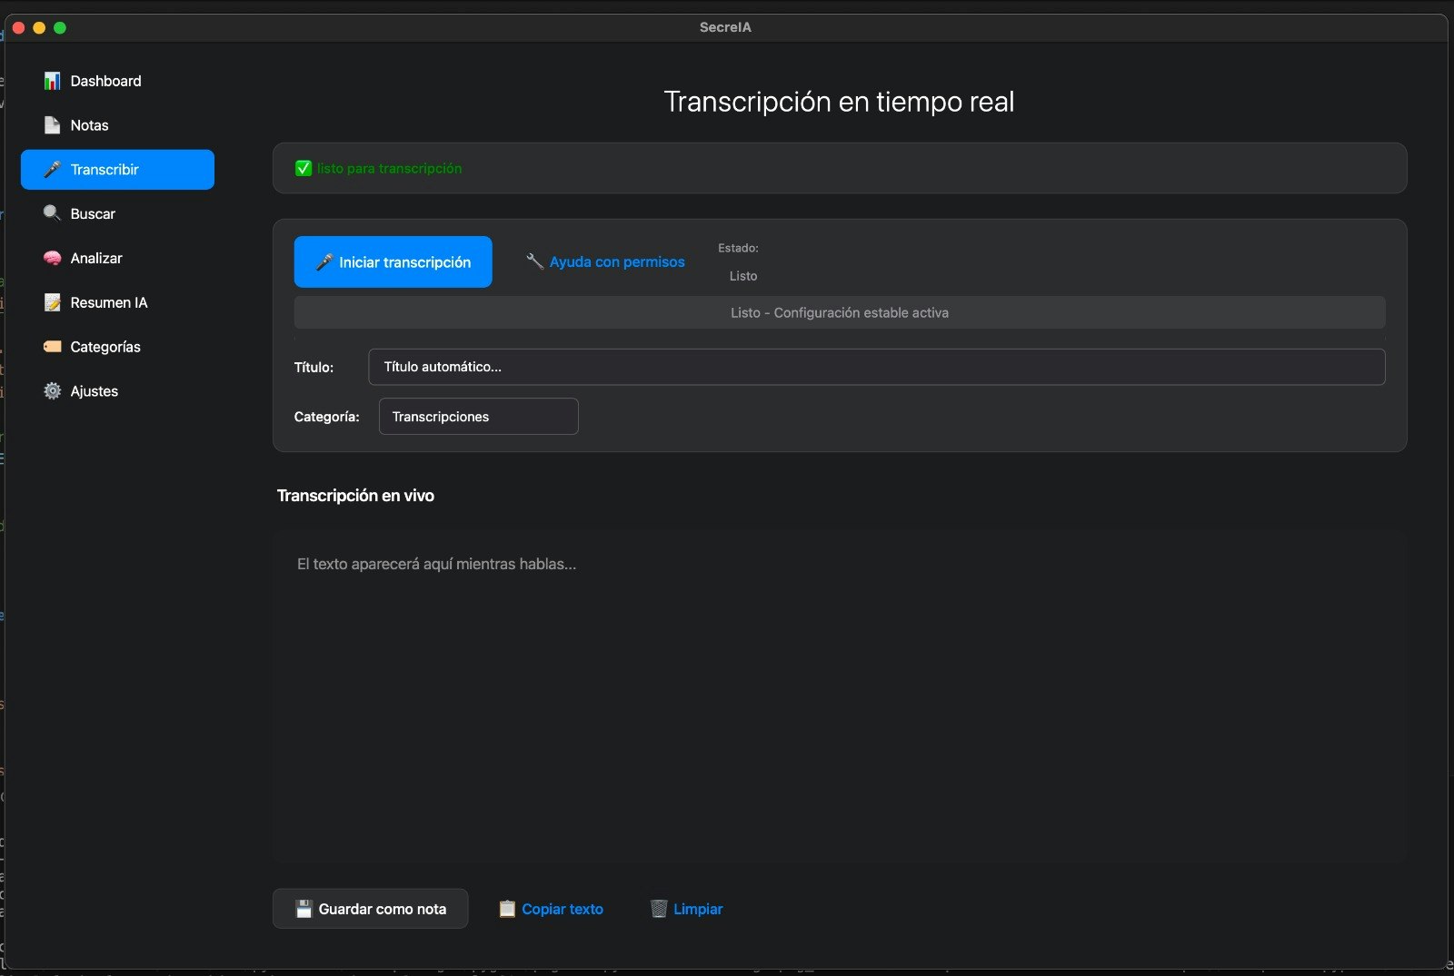The width and height of the screenshot is (1454, 976).
Task: Select the Transcribir microphone icon in sidebar
Action: (x=52, y=170)
